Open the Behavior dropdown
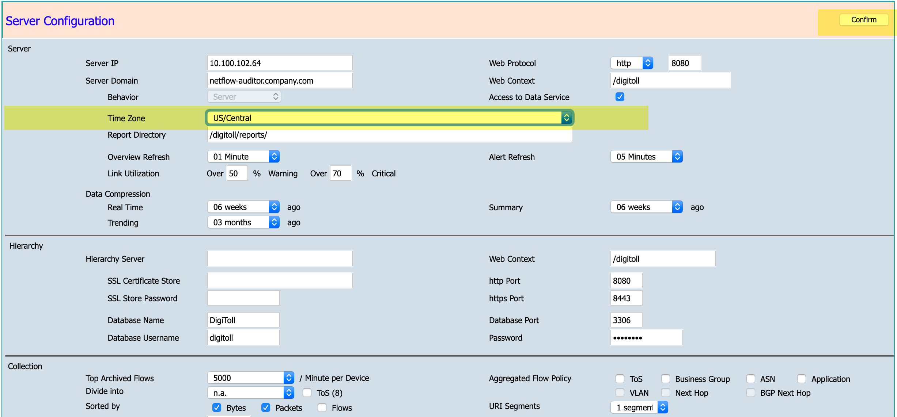897x417 pixels. (x=244, y=97)
